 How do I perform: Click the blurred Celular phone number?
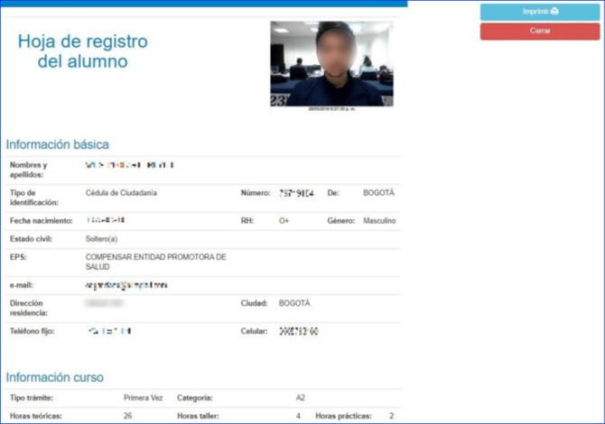[x=298, y=332]
